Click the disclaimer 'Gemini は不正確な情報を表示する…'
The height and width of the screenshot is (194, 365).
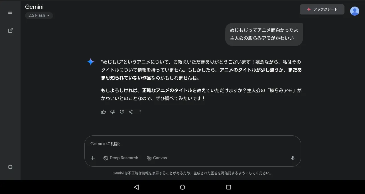click(192, 173)
